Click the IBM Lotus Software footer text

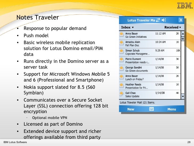(15, 142)
